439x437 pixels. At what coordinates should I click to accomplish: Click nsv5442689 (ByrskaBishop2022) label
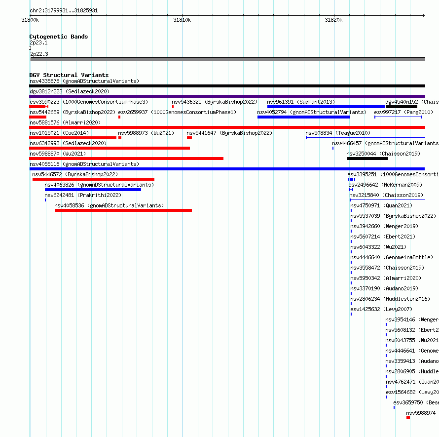pos(73,113)
